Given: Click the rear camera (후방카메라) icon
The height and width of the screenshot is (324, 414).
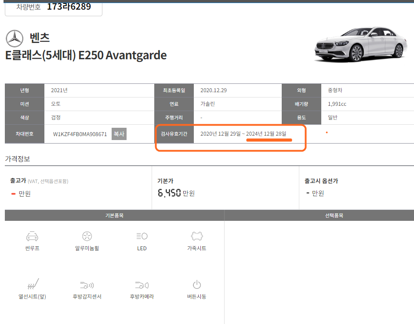Looking at the screenshot, I should click(x=142, y=285).
